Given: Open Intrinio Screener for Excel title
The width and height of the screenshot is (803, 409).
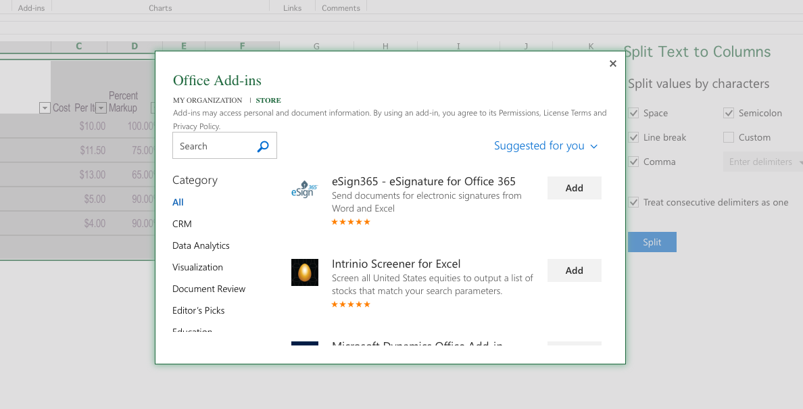Looking at the screenshot, I should 396,264.
